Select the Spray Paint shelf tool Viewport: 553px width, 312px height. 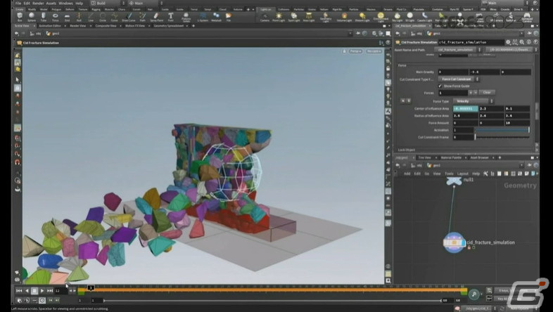157,17
